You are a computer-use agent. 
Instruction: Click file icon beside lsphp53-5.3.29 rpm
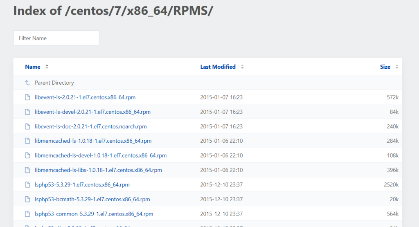[x=27, y=184]
